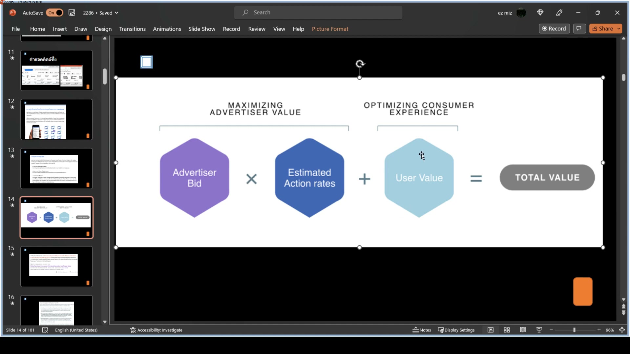Open Reading View icon
This screenshot has width=630, height=354.
pos(523,330)
